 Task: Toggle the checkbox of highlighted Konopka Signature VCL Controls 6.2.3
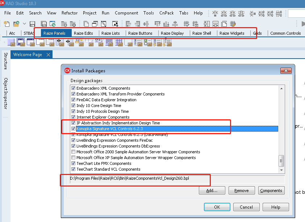(73, 129)
